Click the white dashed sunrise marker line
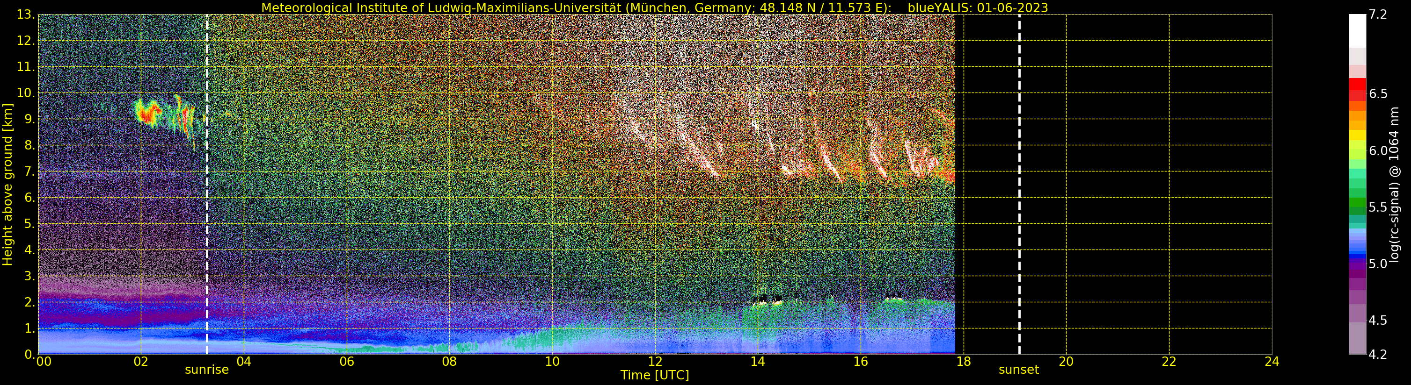1411x385 pixels. [x=206, y=184]
